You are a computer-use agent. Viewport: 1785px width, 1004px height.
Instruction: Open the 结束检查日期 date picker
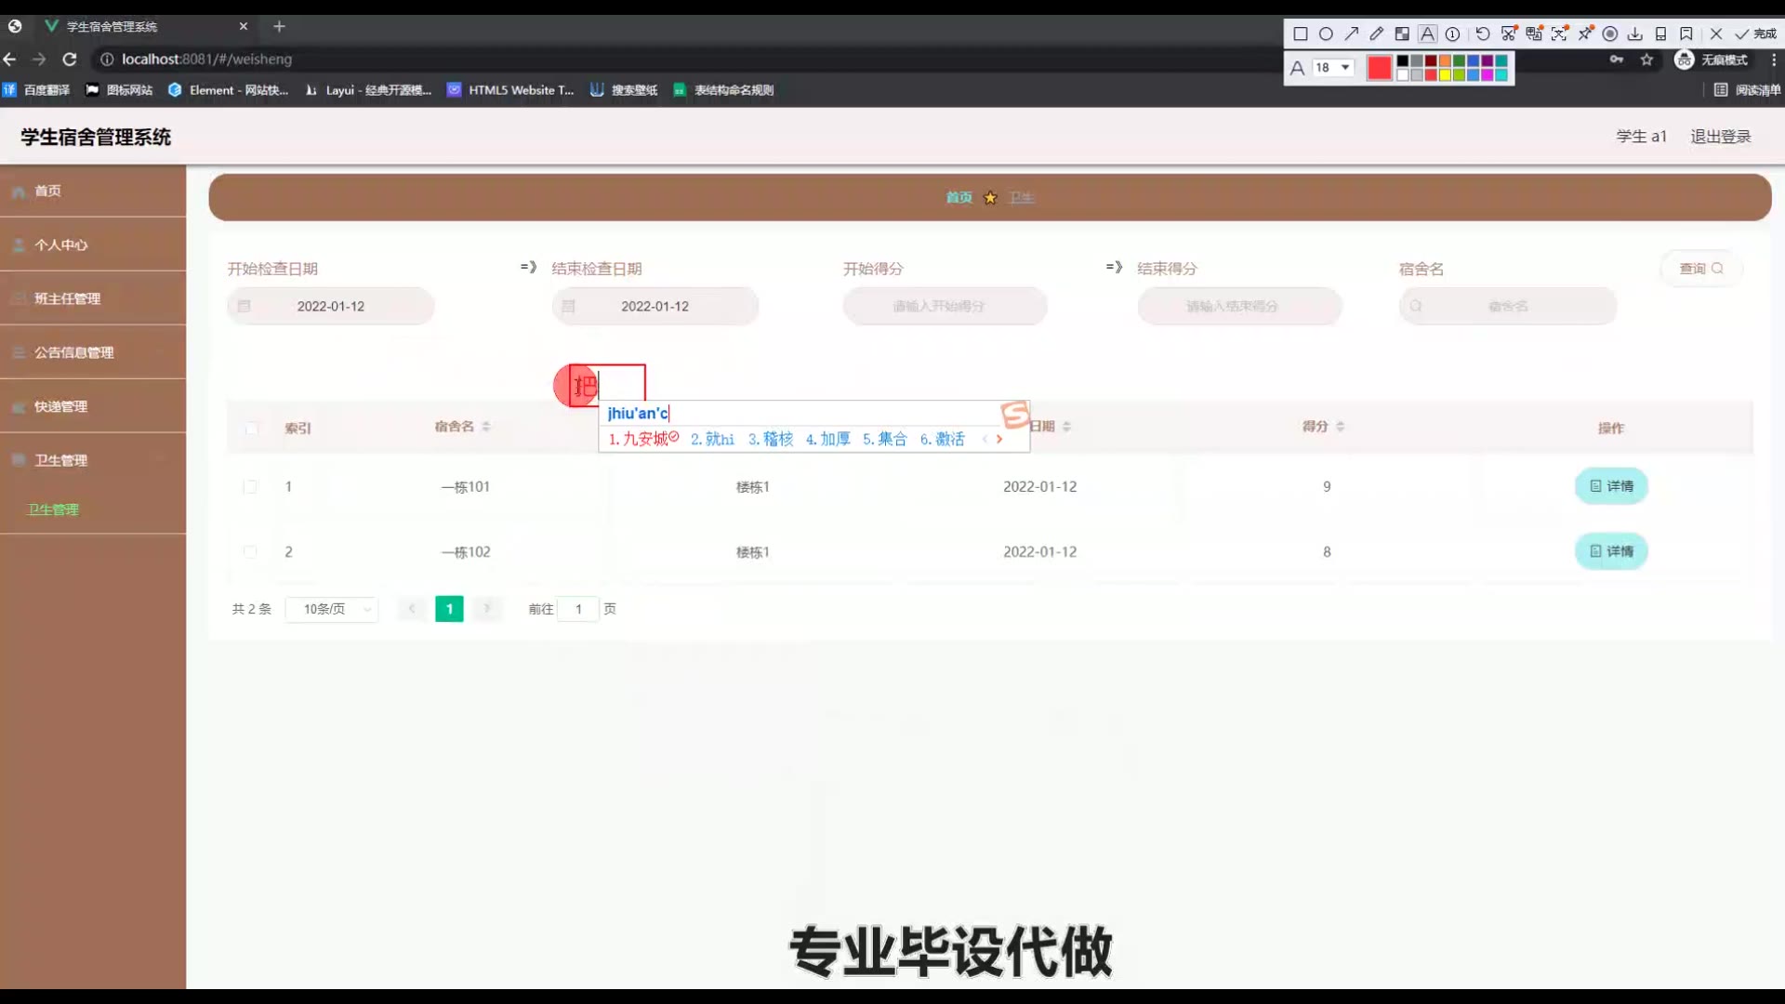[655, 306]
